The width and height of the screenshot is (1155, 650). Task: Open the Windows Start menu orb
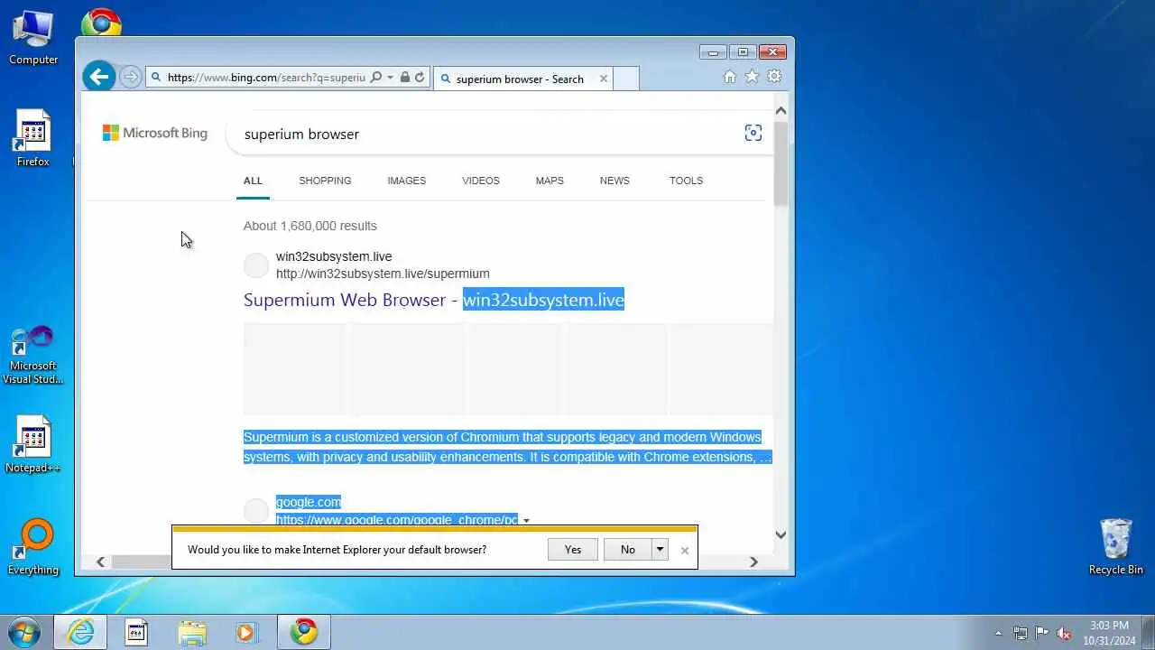23,632
